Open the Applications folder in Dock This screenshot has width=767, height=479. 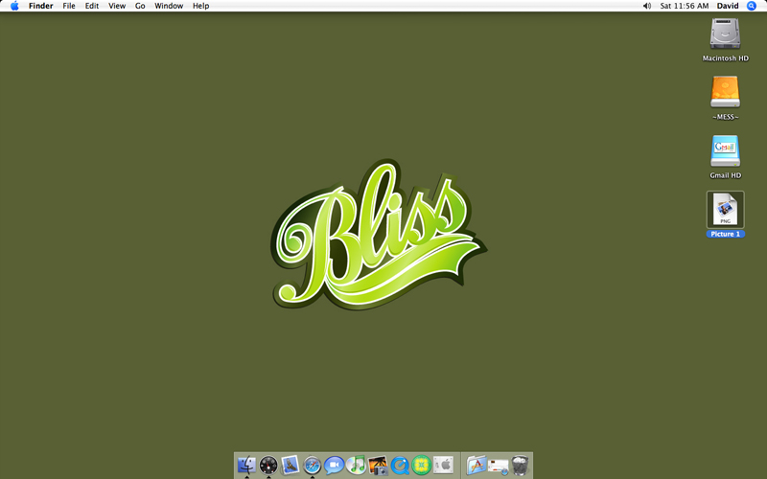pos(476,465)
